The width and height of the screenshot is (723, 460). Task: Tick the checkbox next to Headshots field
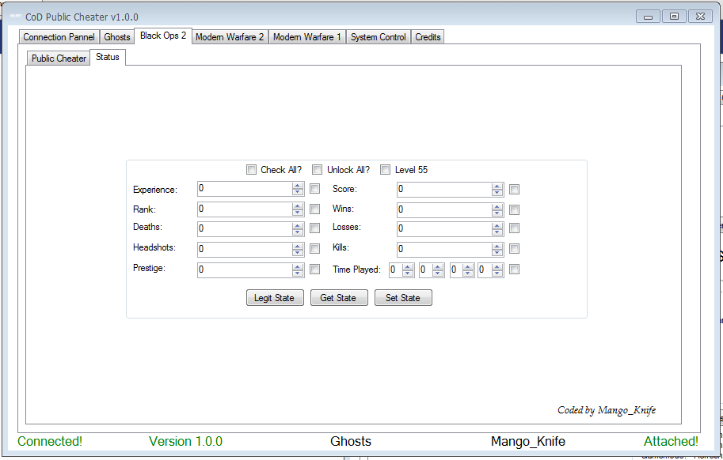tap(315, 249)
